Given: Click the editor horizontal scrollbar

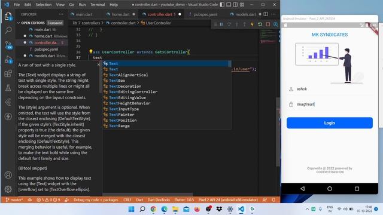Looking at the screenshot, I should coord(148,195).
